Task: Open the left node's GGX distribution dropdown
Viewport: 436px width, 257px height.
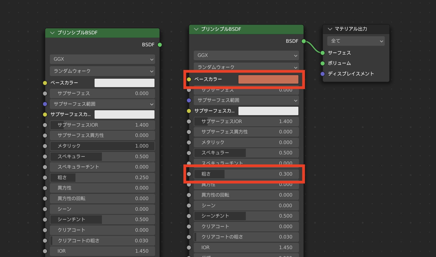Action: click(x=102, y=59)
